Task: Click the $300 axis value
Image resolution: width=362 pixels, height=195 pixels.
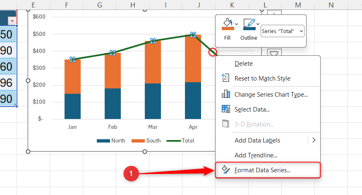Action: click(39, 68)
